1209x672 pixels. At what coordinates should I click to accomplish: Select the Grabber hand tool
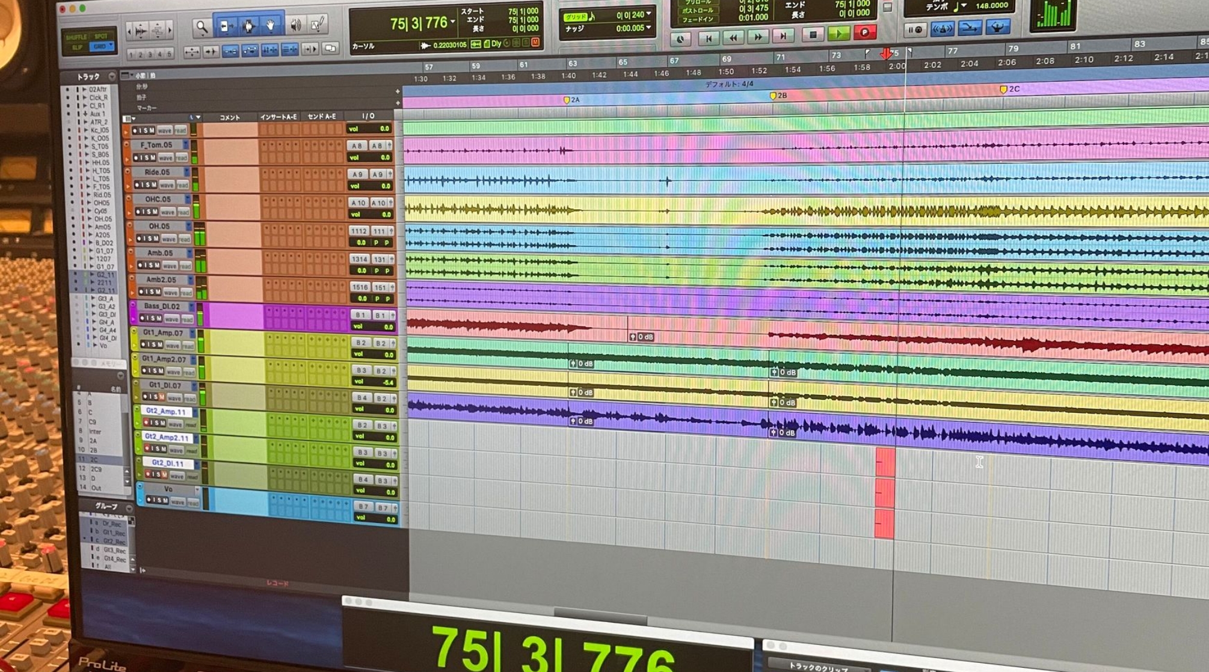pos(271,25)
